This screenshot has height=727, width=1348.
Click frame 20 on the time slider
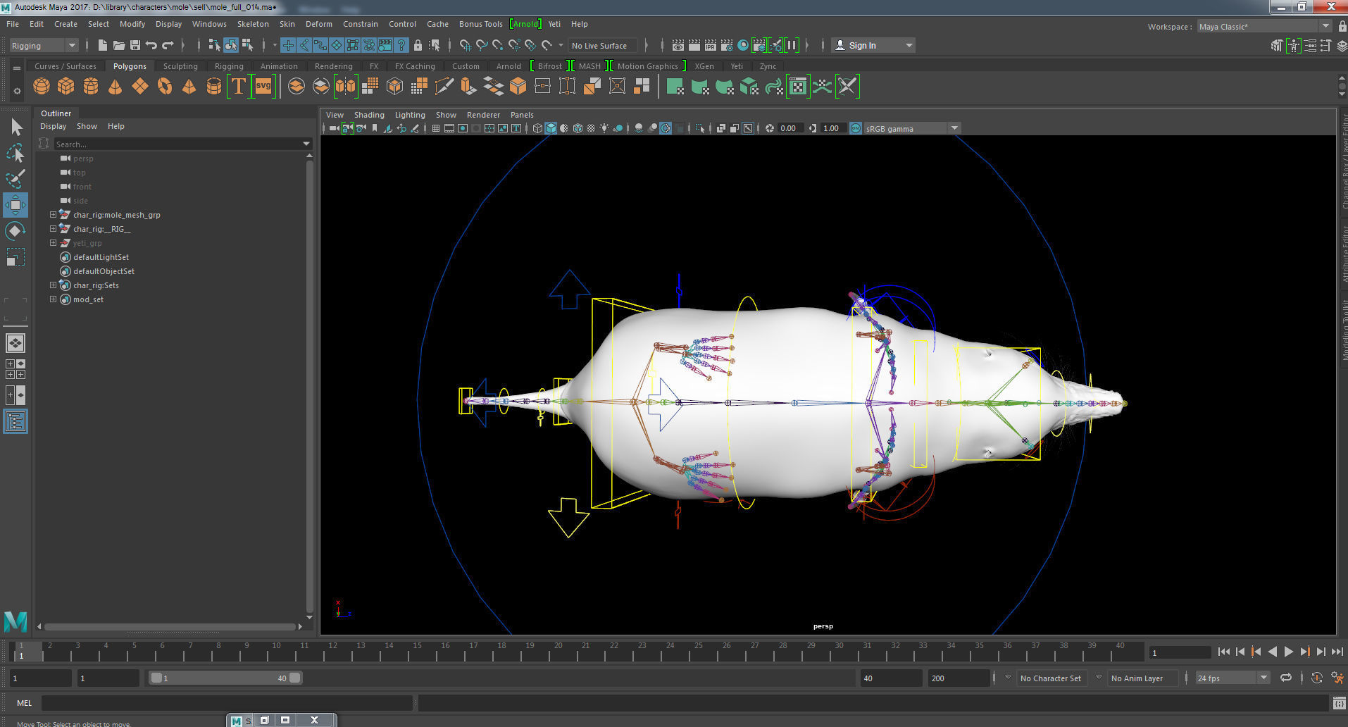[x=558, y=652]
